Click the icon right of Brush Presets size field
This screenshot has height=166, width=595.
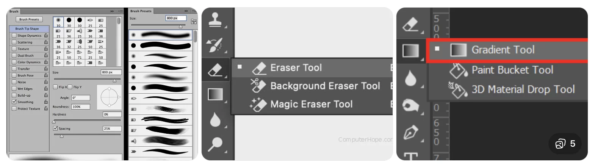point(194,22)
